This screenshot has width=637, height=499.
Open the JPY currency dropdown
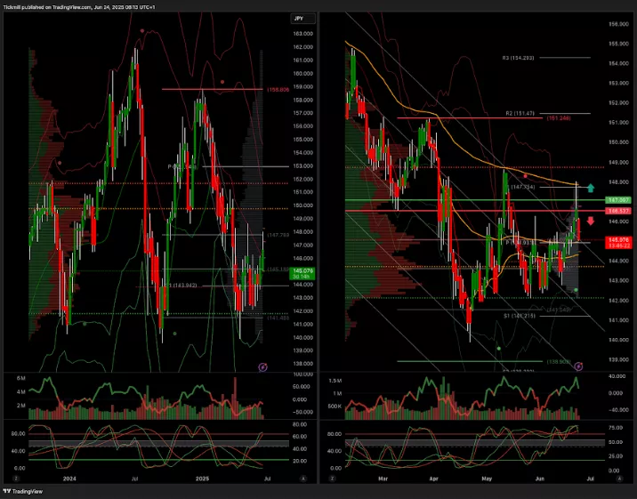pyautogui.click(x=299, y=19)
